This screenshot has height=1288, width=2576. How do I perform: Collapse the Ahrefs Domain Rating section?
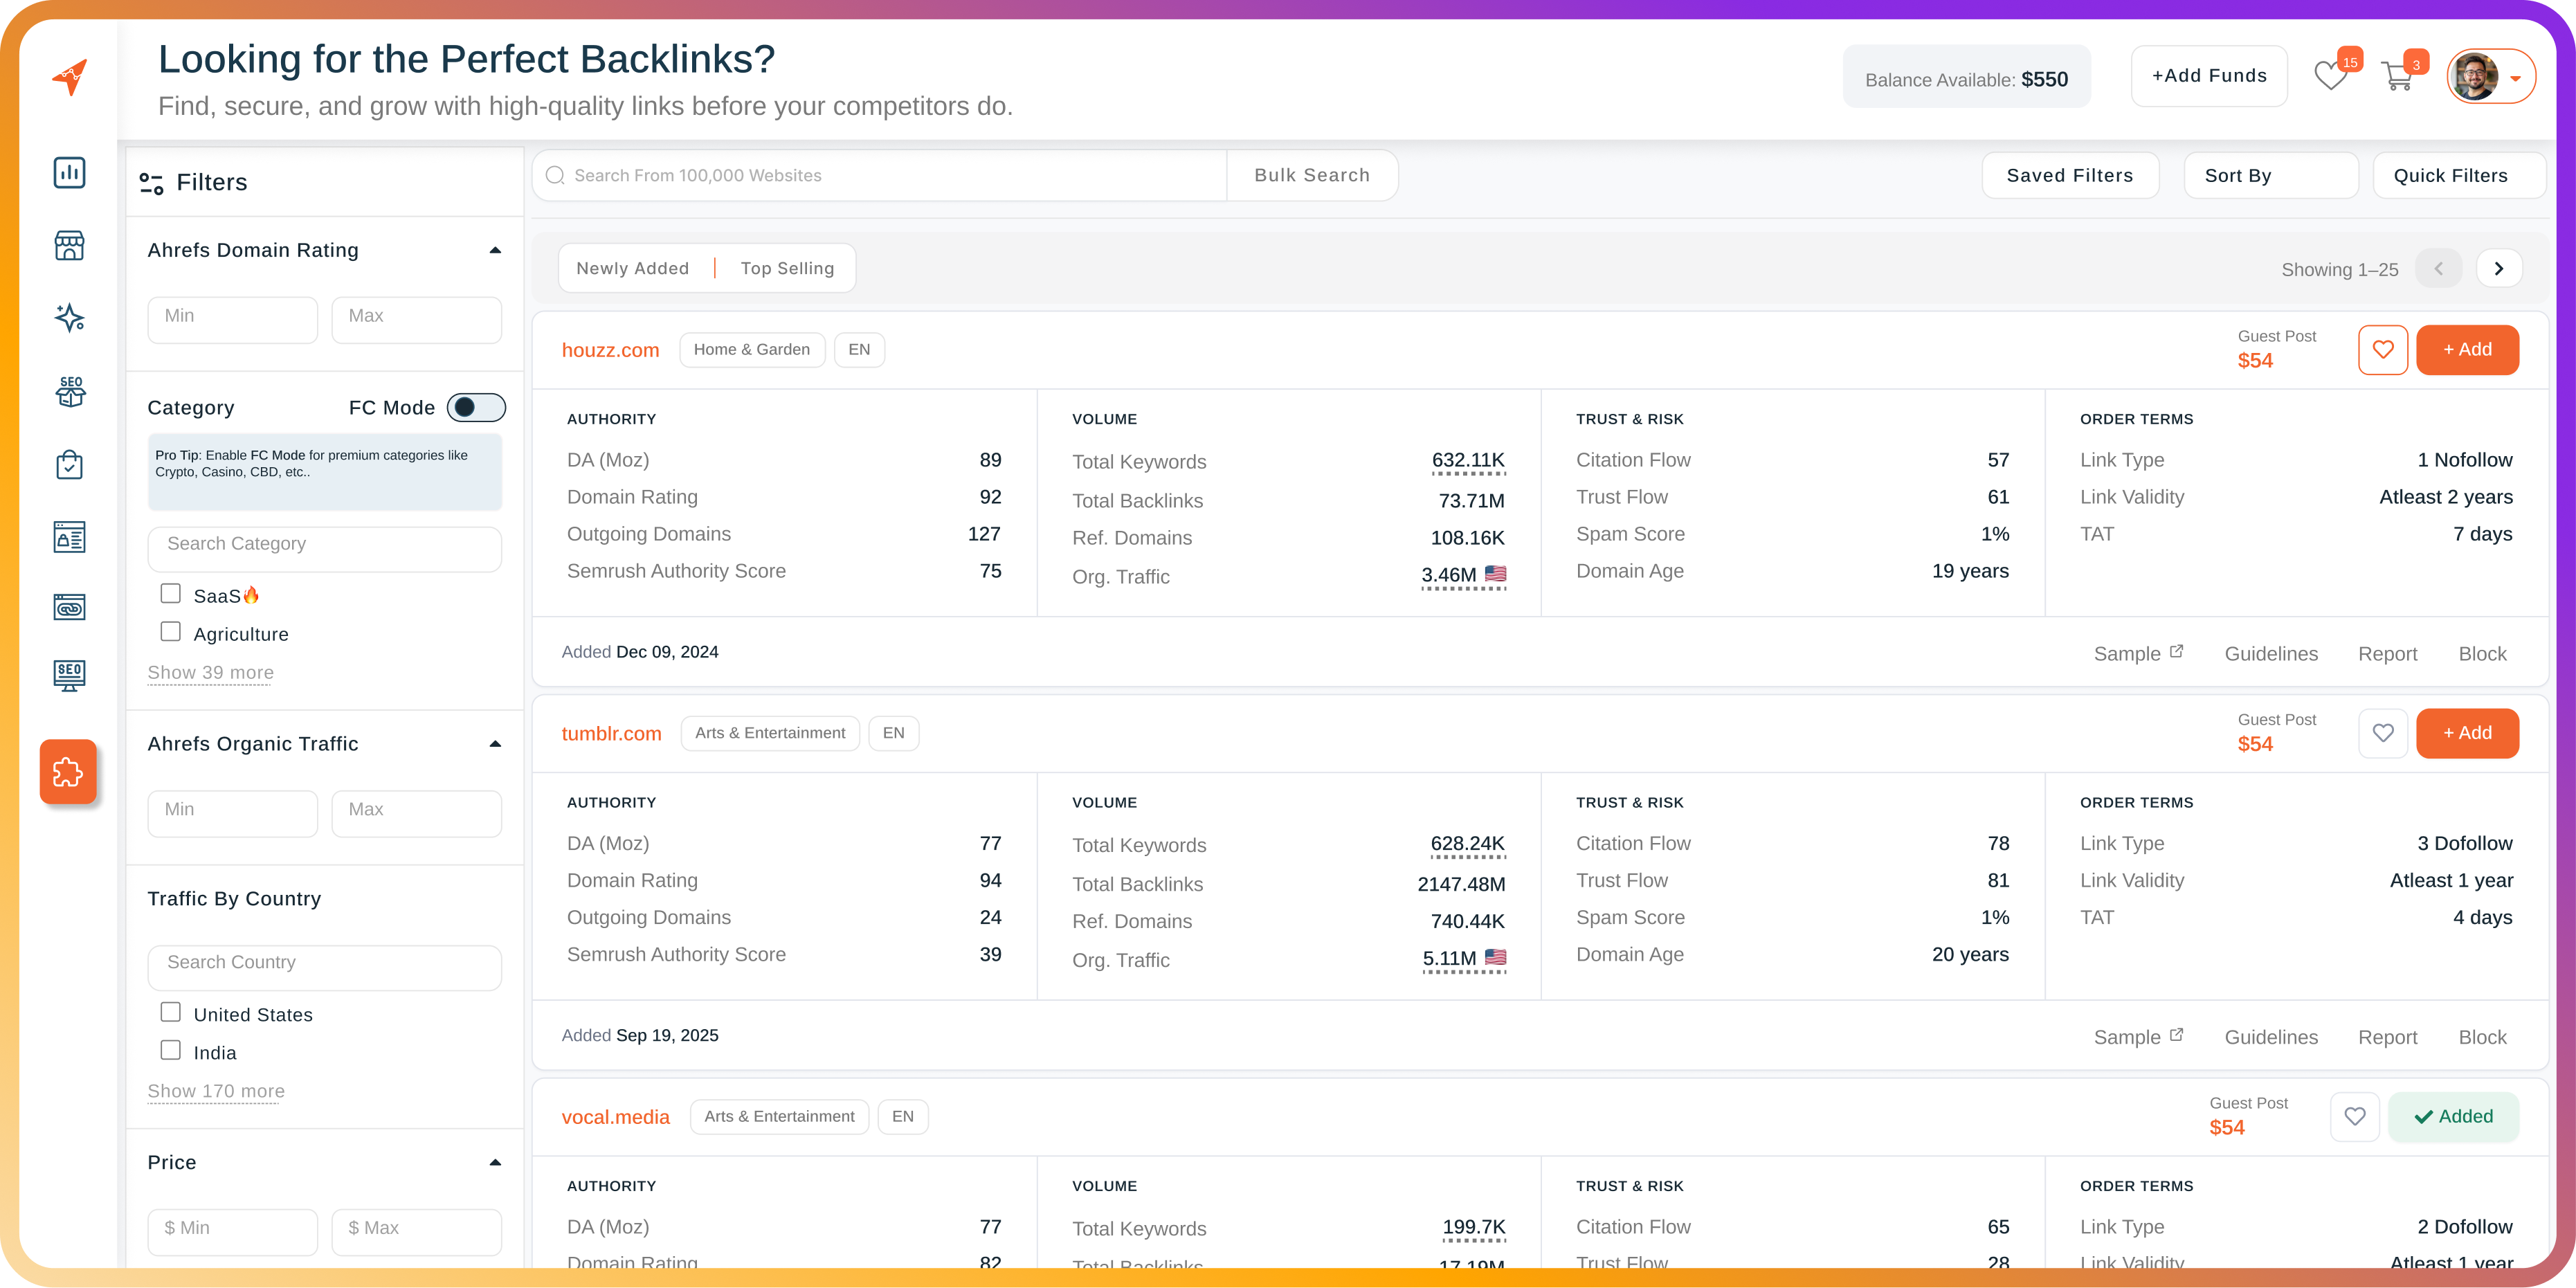[495, 250]
